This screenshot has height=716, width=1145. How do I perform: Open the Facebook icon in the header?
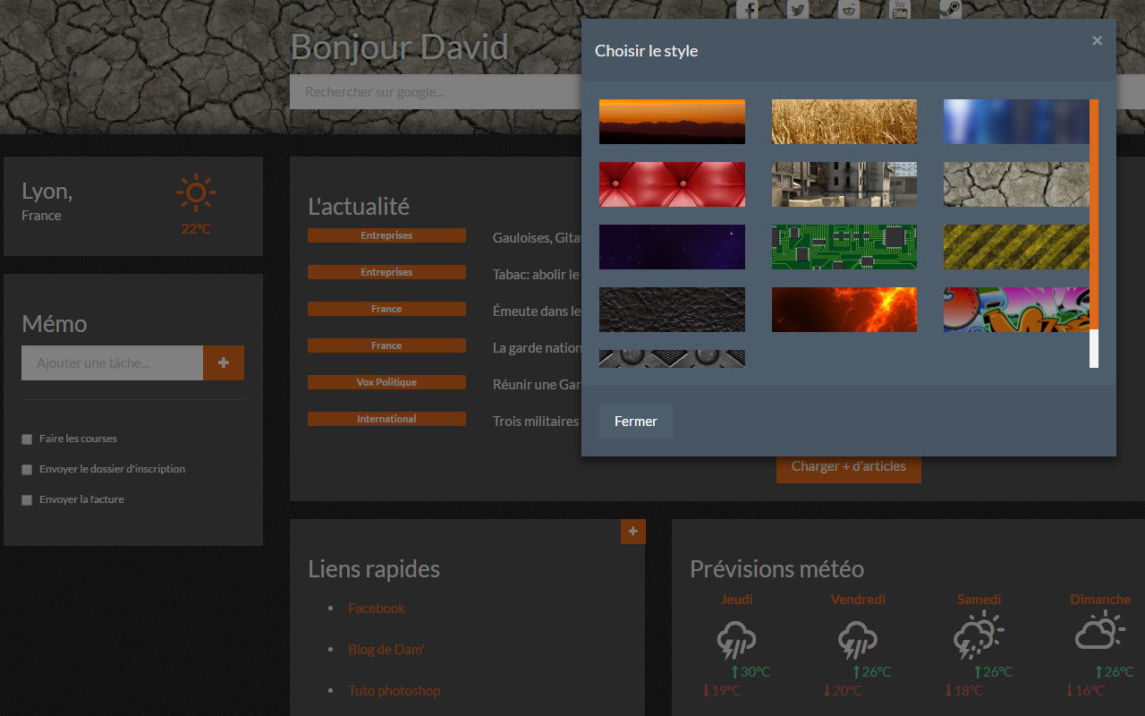coord(747,9)
